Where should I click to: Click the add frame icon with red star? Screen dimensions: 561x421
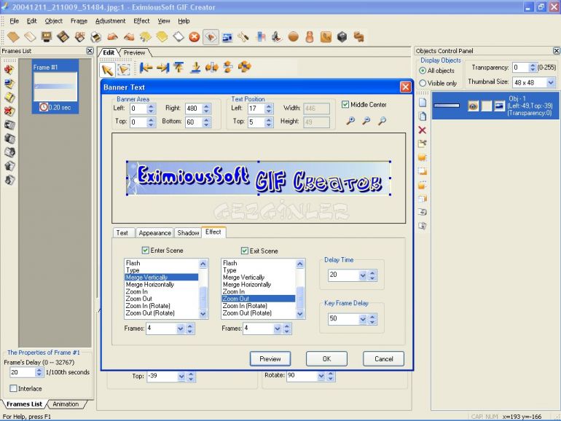tap(9, 70)
